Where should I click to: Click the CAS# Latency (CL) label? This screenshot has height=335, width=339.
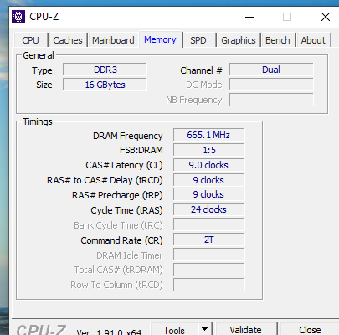(x=124, y=165)
